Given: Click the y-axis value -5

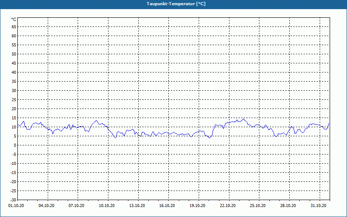Looking at the screenshot, I should point(14,155).
